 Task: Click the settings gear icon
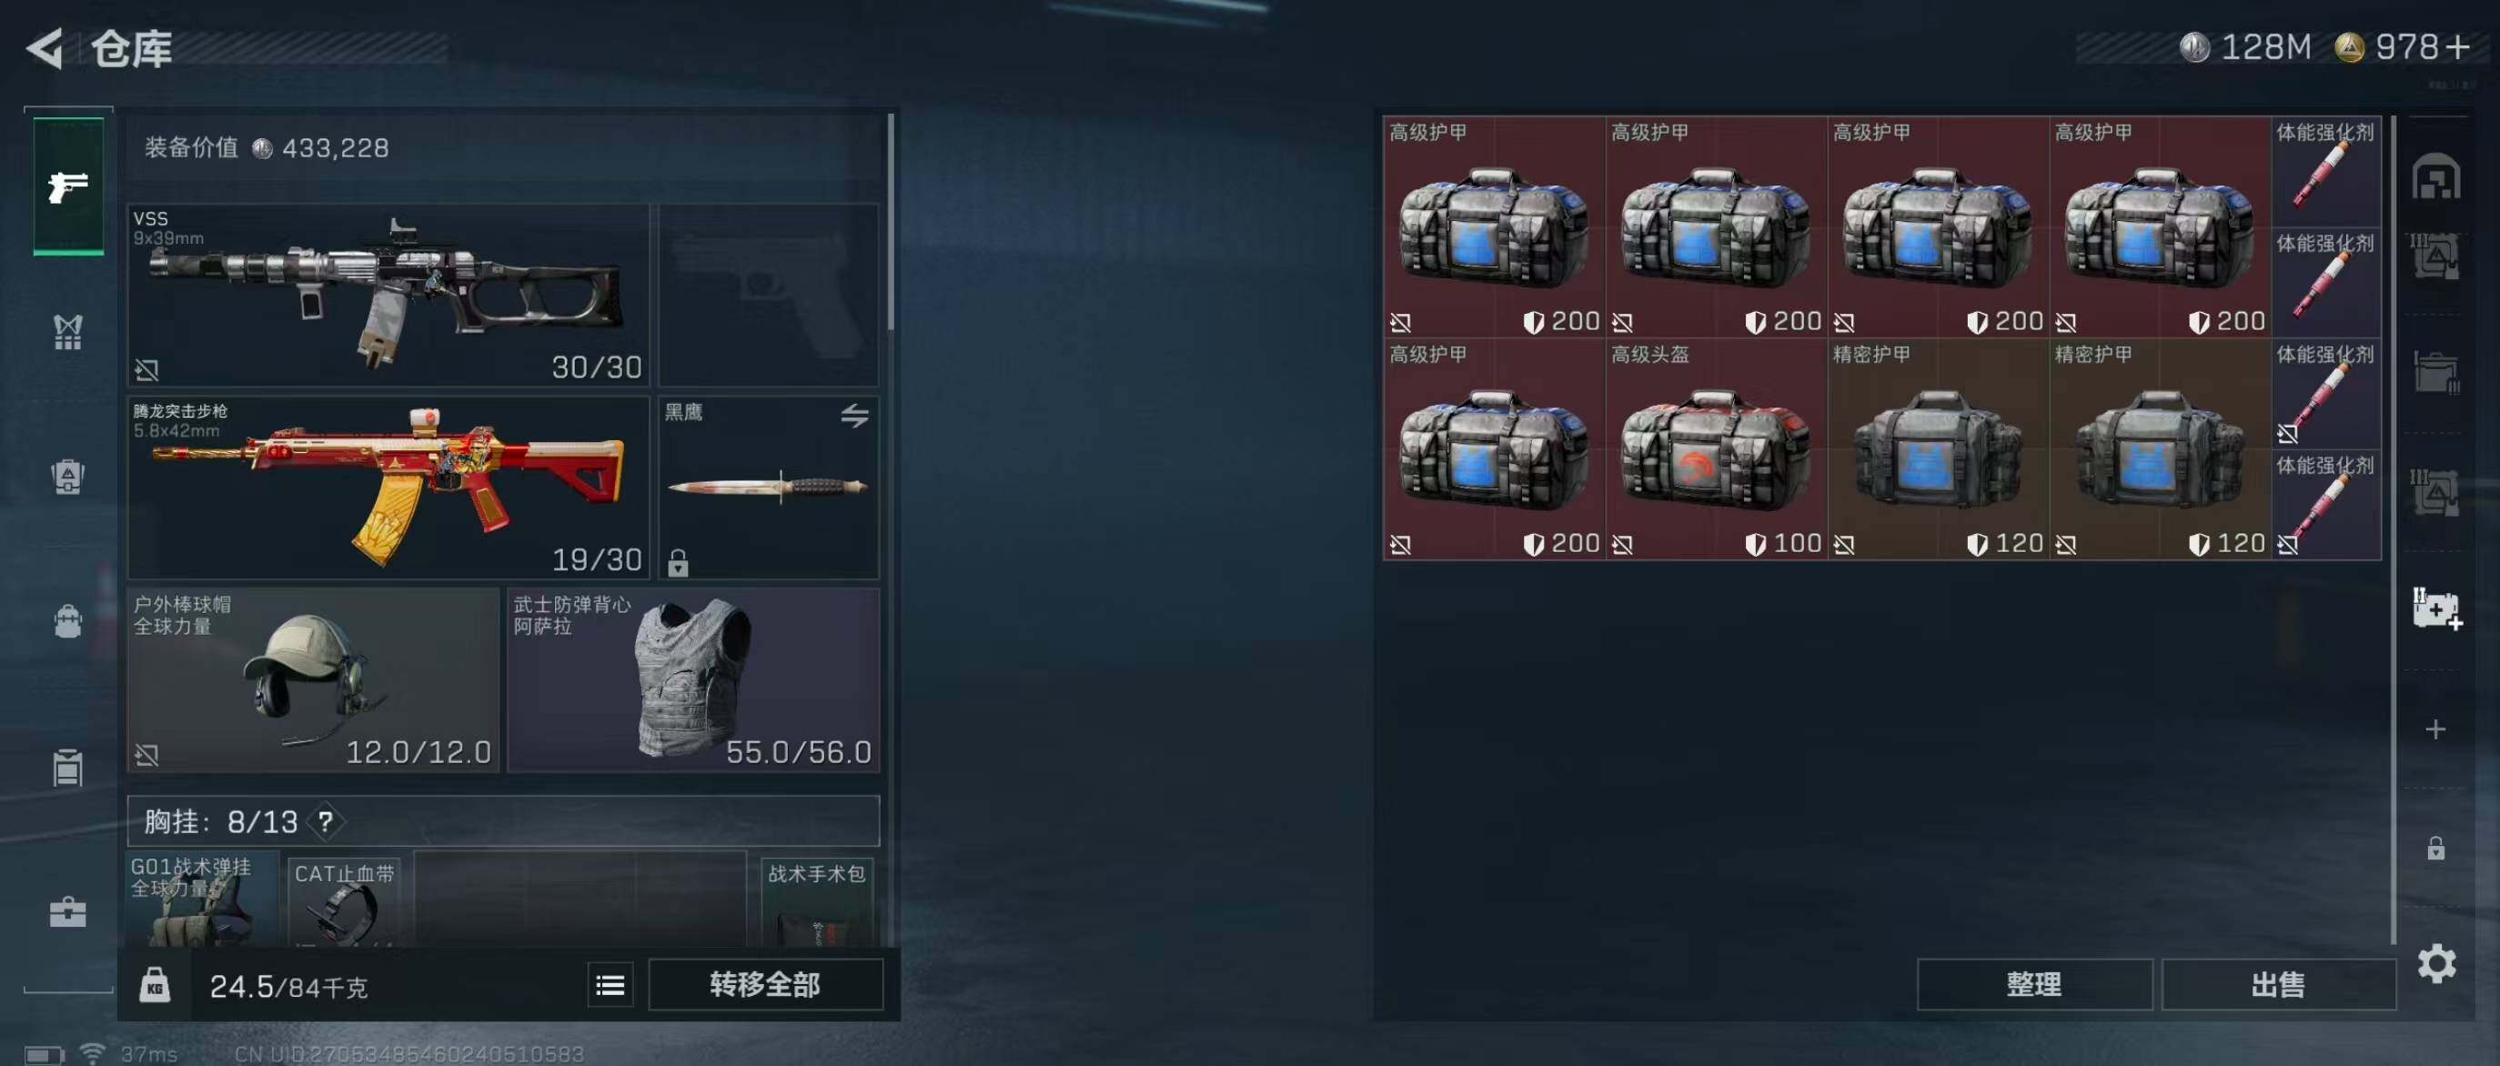click(x=2436, y=963)
